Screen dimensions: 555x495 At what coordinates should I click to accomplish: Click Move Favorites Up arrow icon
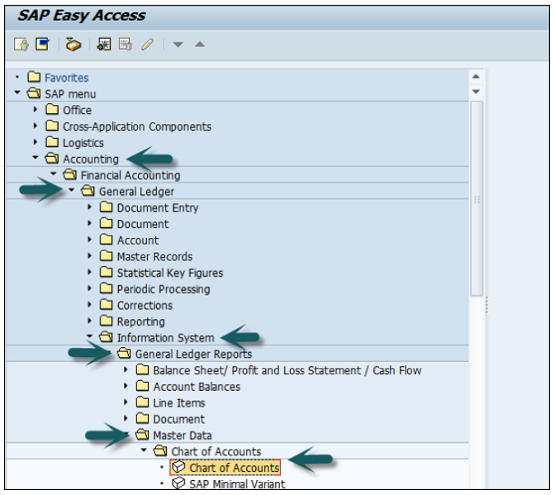[199, 45]
